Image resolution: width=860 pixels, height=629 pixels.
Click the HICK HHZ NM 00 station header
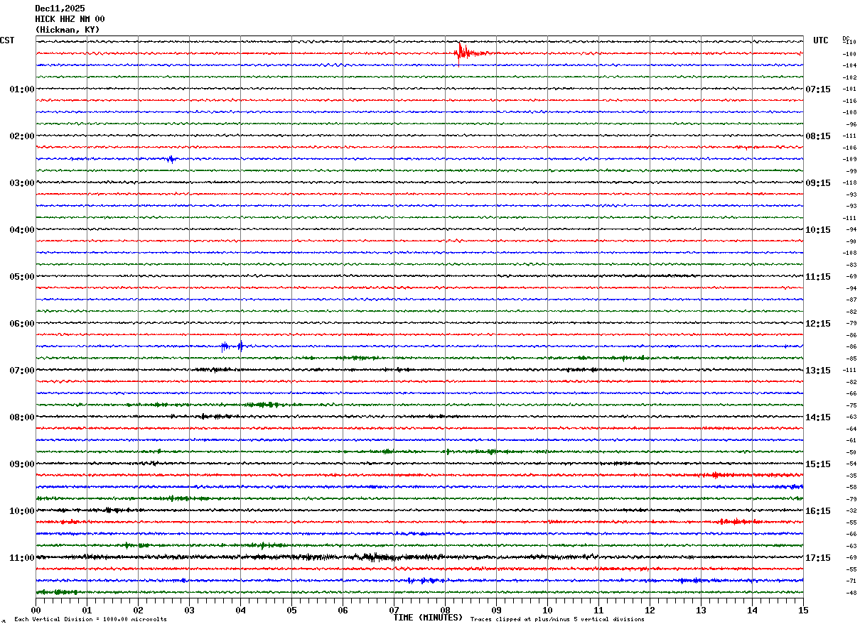70,19
